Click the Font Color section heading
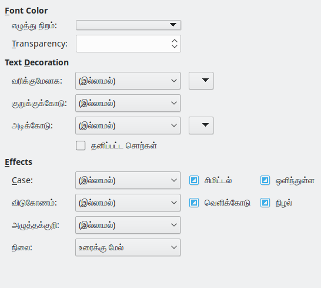 [26, 11]
